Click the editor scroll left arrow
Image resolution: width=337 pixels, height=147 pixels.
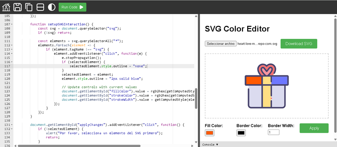15,146
